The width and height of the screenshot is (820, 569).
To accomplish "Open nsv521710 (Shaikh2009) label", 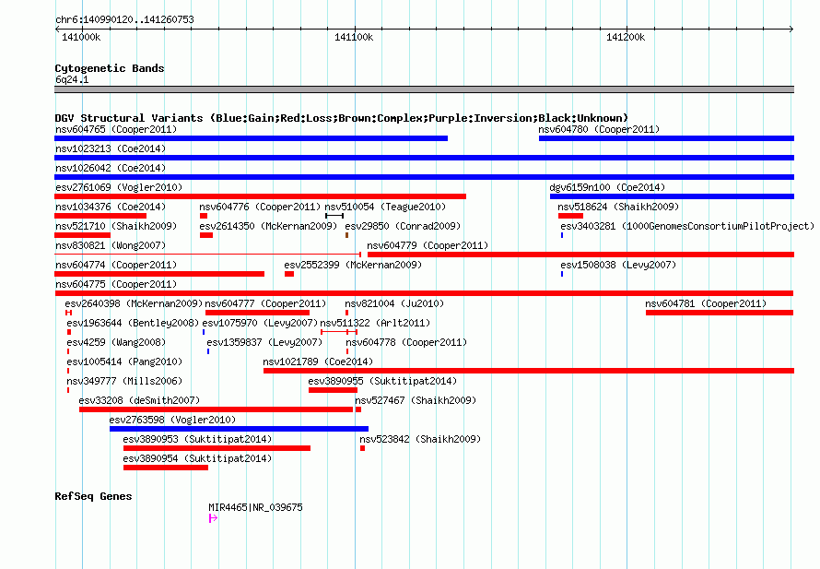I will pyautogui.click(x=116, y=226).
